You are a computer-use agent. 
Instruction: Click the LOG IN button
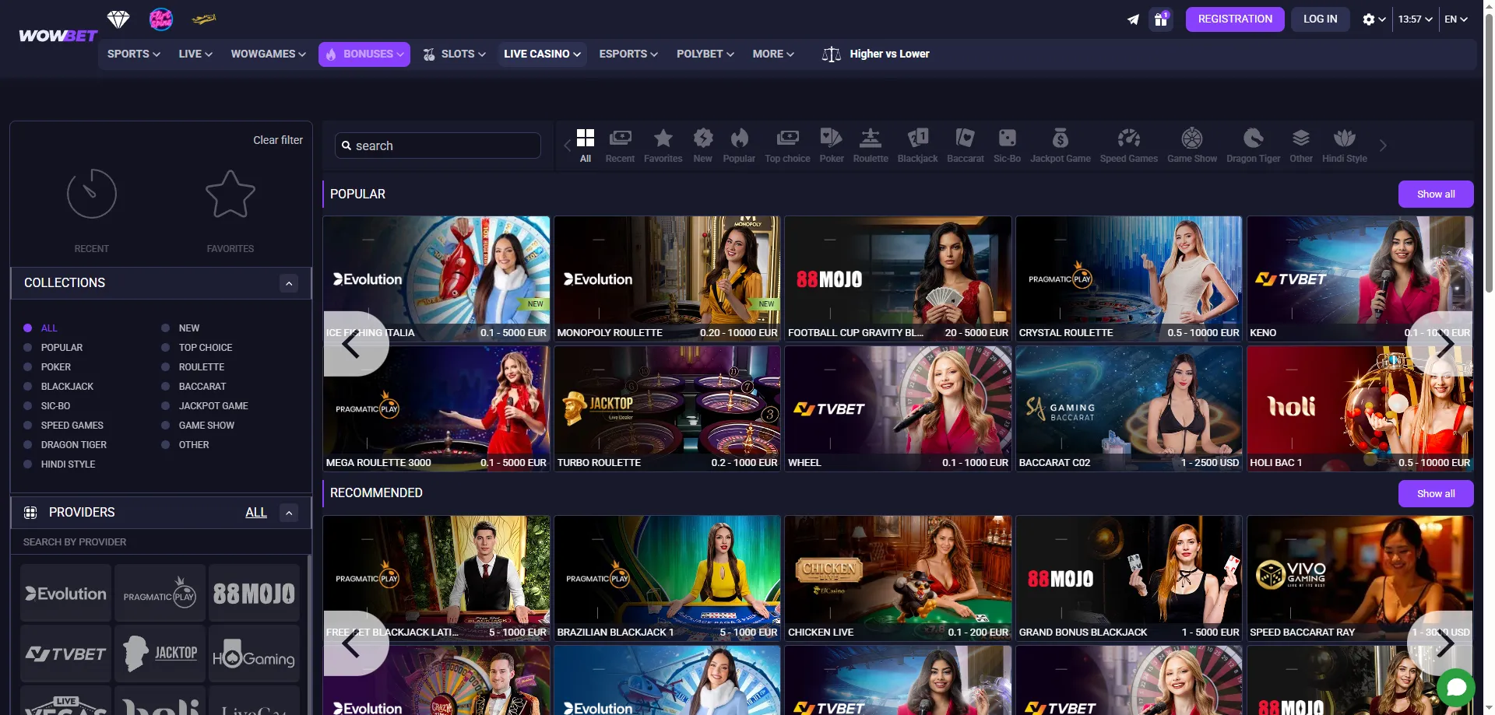point(1321,19)
